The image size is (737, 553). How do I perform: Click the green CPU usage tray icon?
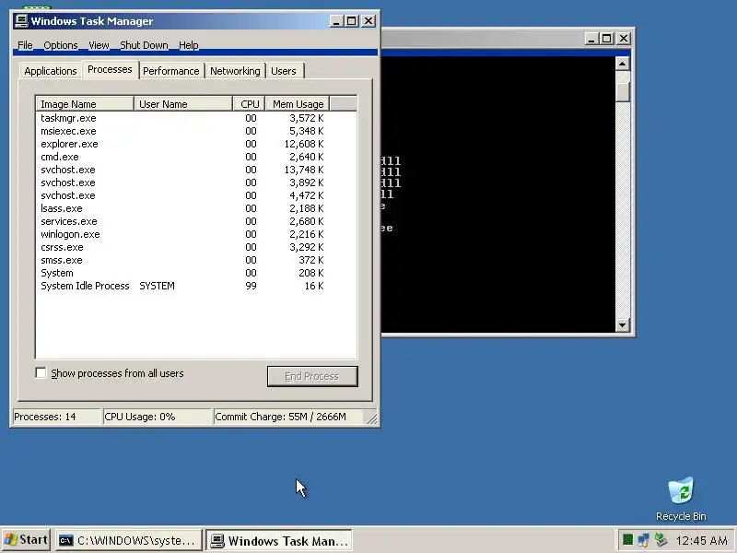coord(627,540)
